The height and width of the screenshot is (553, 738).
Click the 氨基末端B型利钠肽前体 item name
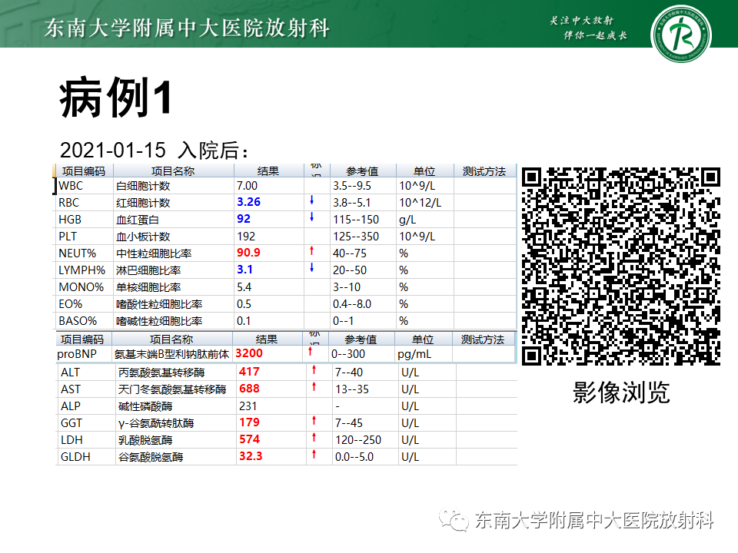click(171, 354)
